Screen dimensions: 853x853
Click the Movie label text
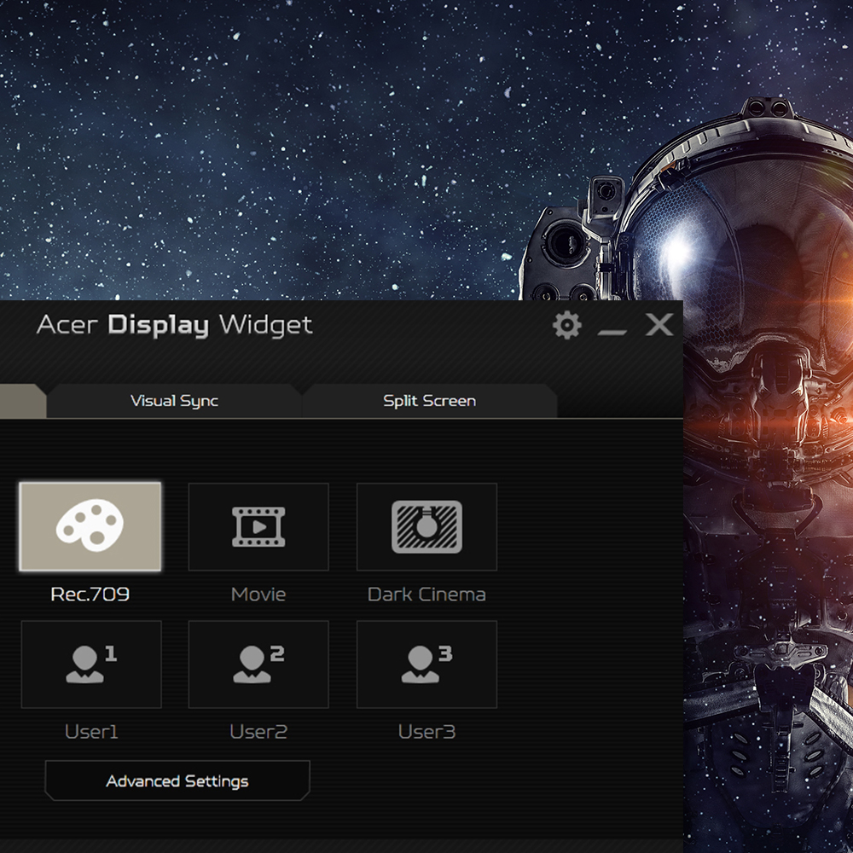point(258,594)
